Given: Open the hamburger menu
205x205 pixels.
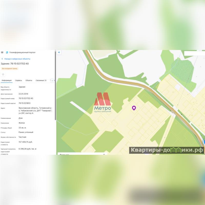Looking at the screenshot, I should [2, 53].
